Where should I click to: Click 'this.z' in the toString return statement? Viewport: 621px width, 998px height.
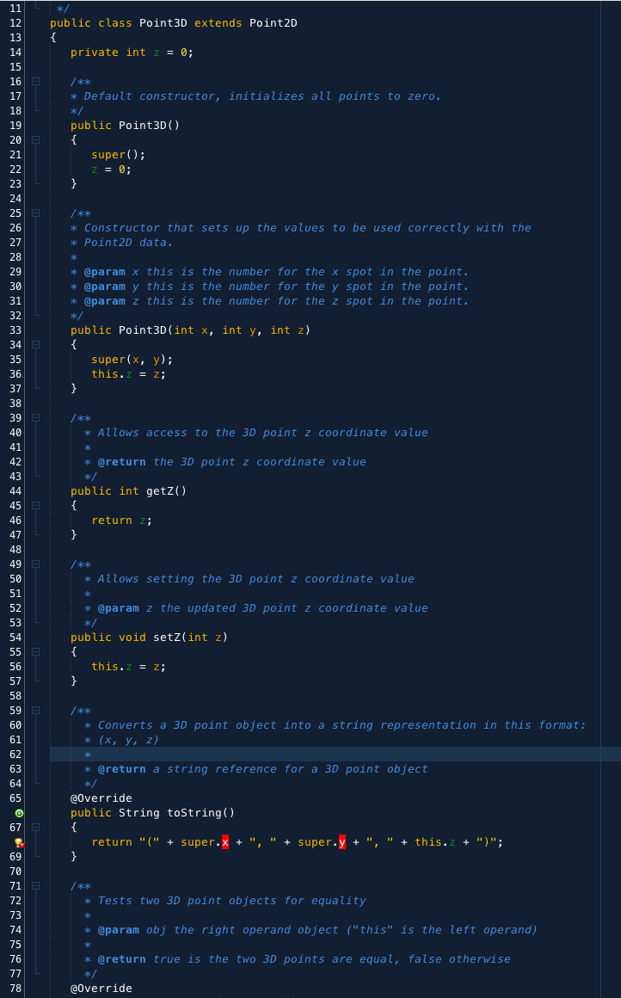point(435,842)
